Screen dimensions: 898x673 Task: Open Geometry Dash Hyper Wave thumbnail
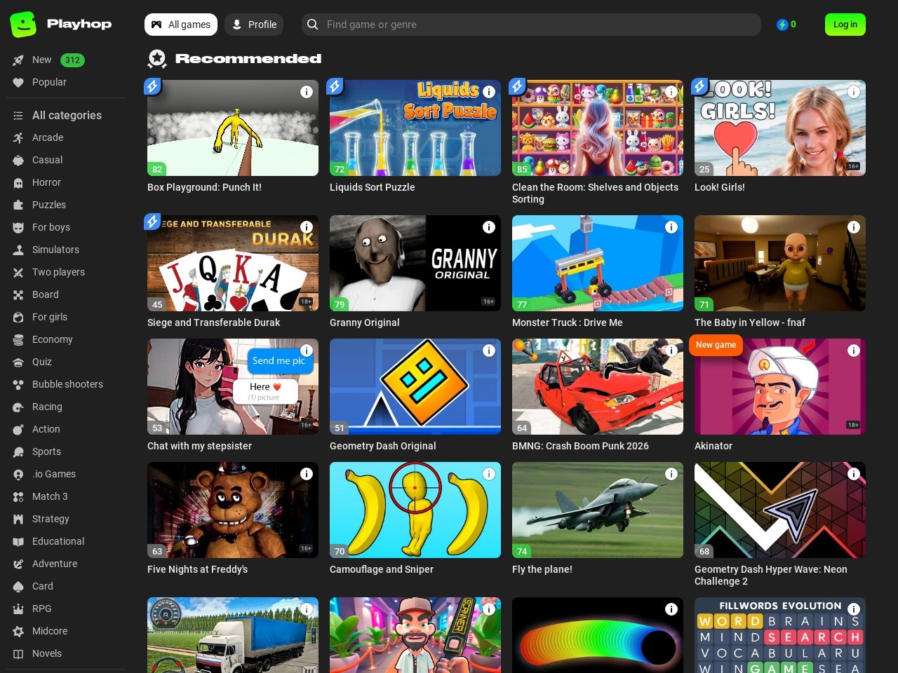coord(780,510)
